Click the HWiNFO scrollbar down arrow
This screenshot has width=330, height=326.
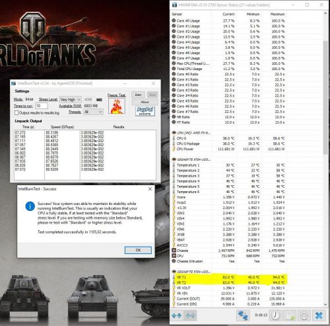[325, 304]
